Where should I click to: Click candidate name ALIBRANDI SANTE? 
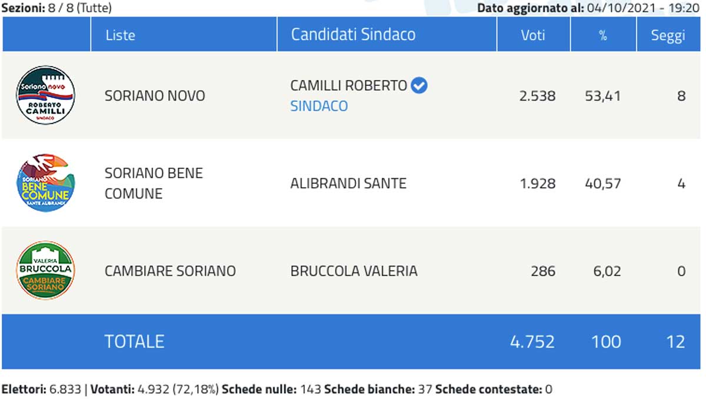click(x=348, y=184)
